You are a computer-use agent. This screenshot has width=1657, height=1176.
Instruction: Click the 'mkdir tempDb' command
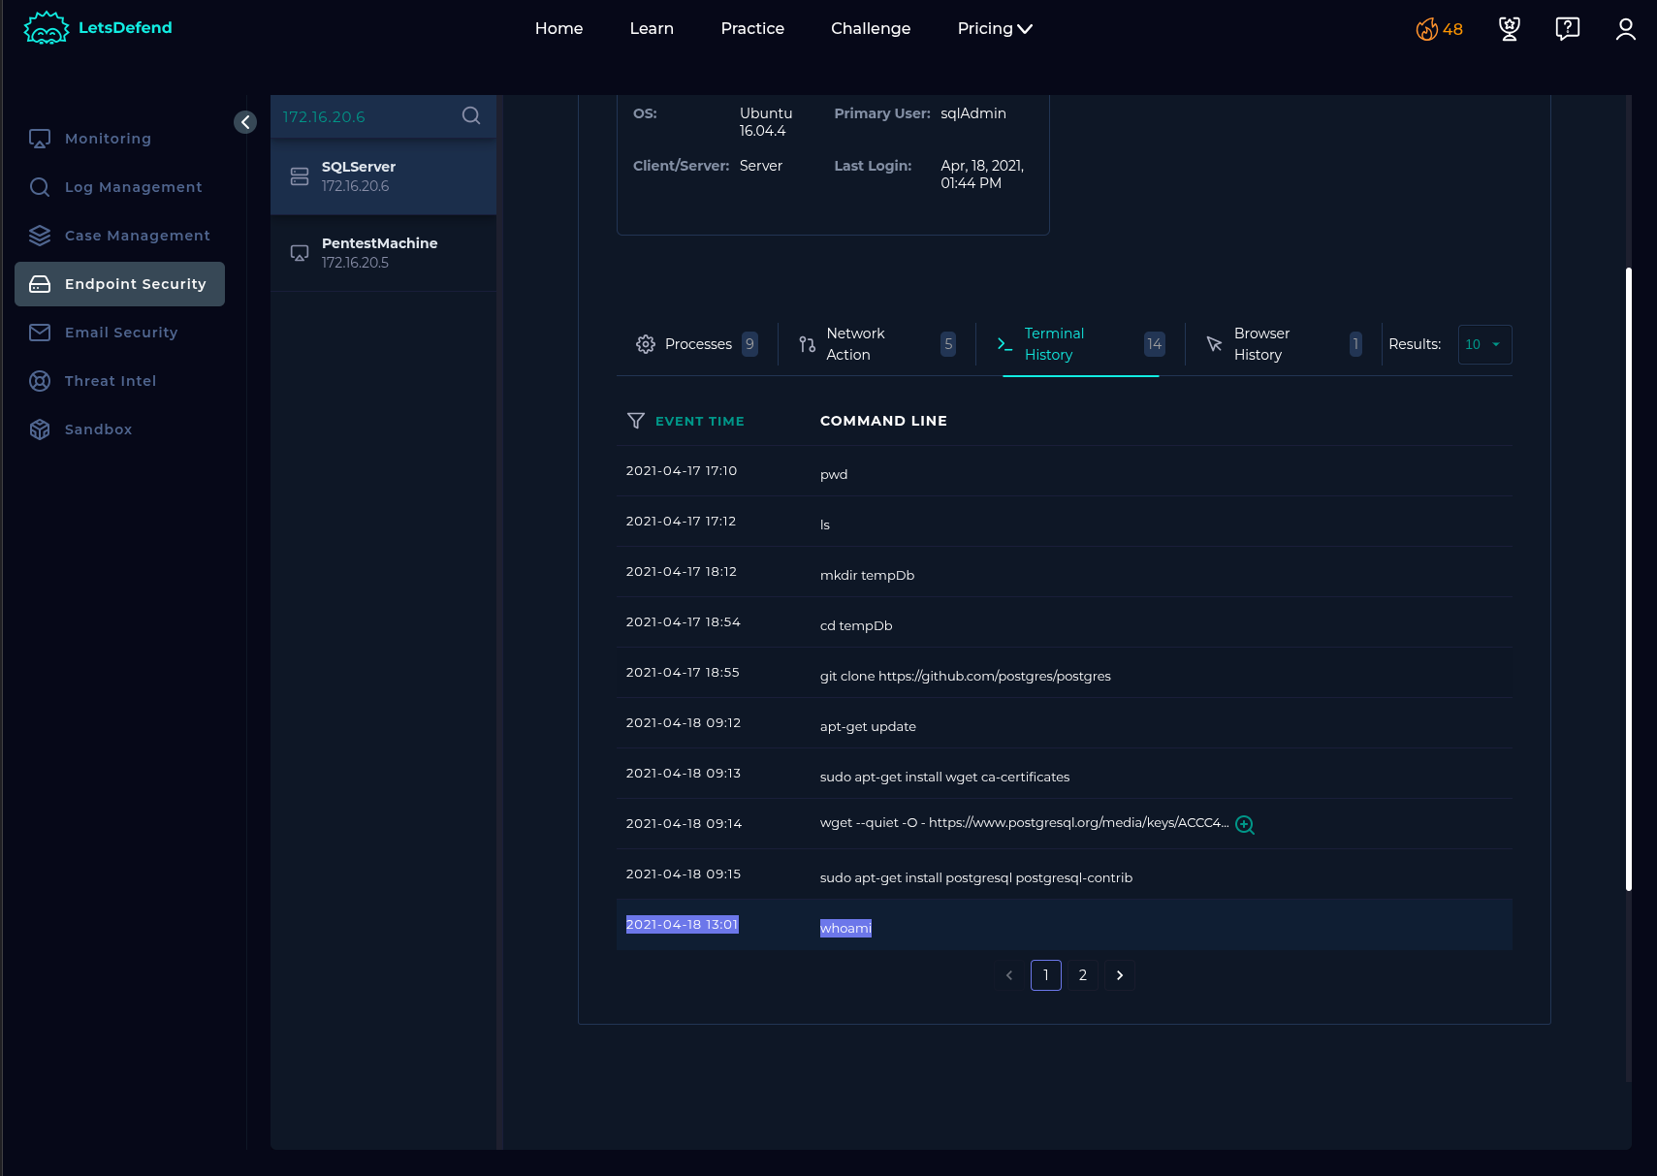pos(867,575)
